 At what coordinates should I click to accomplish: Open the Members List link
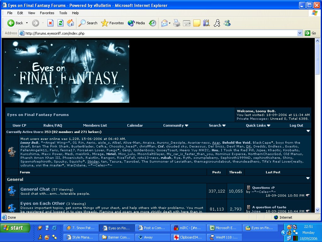coord(95,125)
